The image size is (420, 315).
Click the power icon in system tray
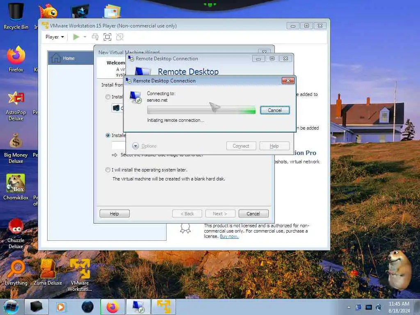pyautogui.click(x=379, y=307)
